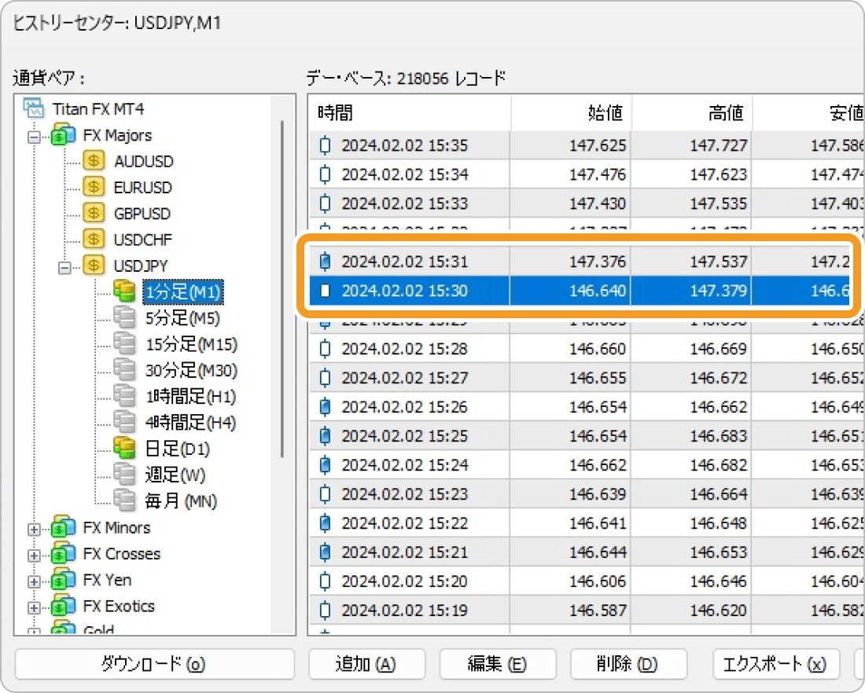Click the FX Minors folder icon

[64, 527]
